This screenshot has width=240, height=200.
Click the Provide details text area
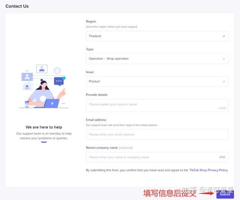(154, 105)
